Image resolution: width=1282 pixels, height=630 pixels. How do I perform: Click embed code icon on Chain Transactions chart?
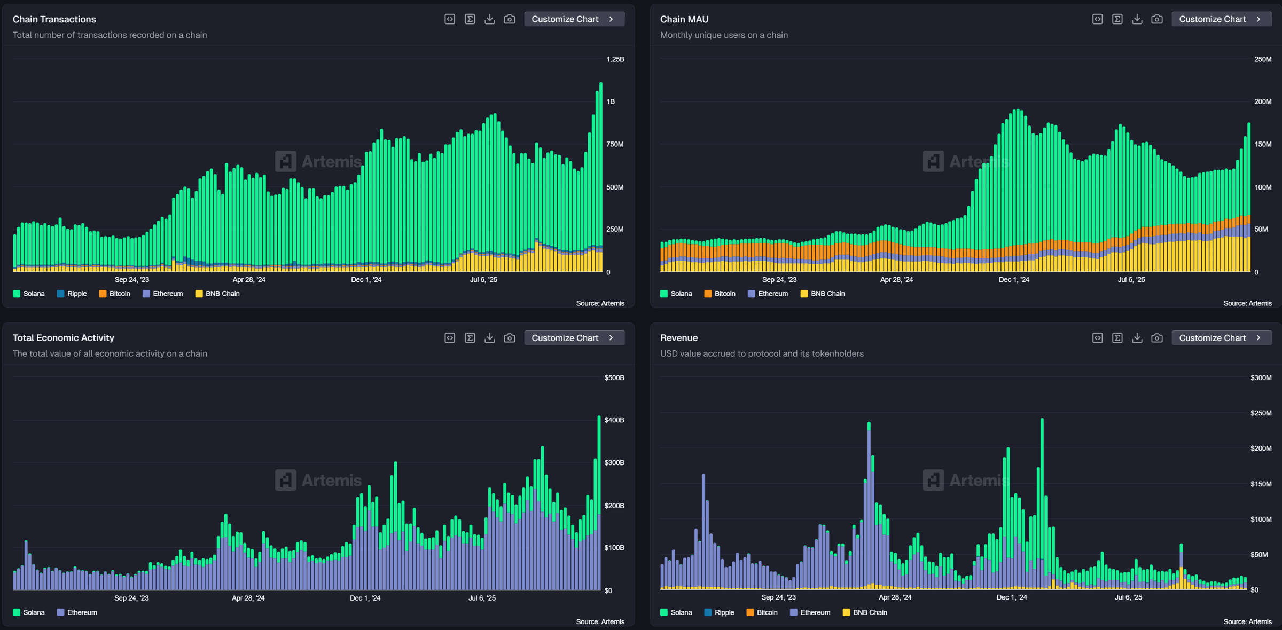(450, 19)
